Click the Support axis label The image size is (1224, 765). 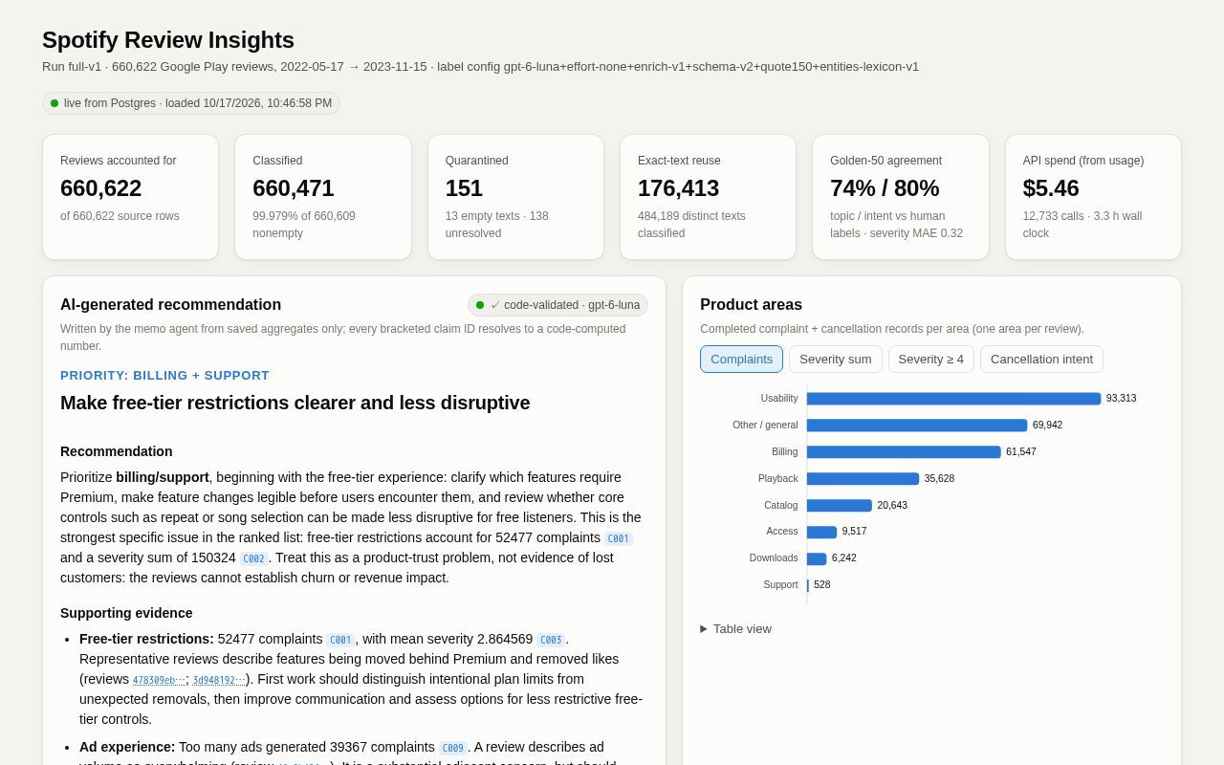(780, 585)
